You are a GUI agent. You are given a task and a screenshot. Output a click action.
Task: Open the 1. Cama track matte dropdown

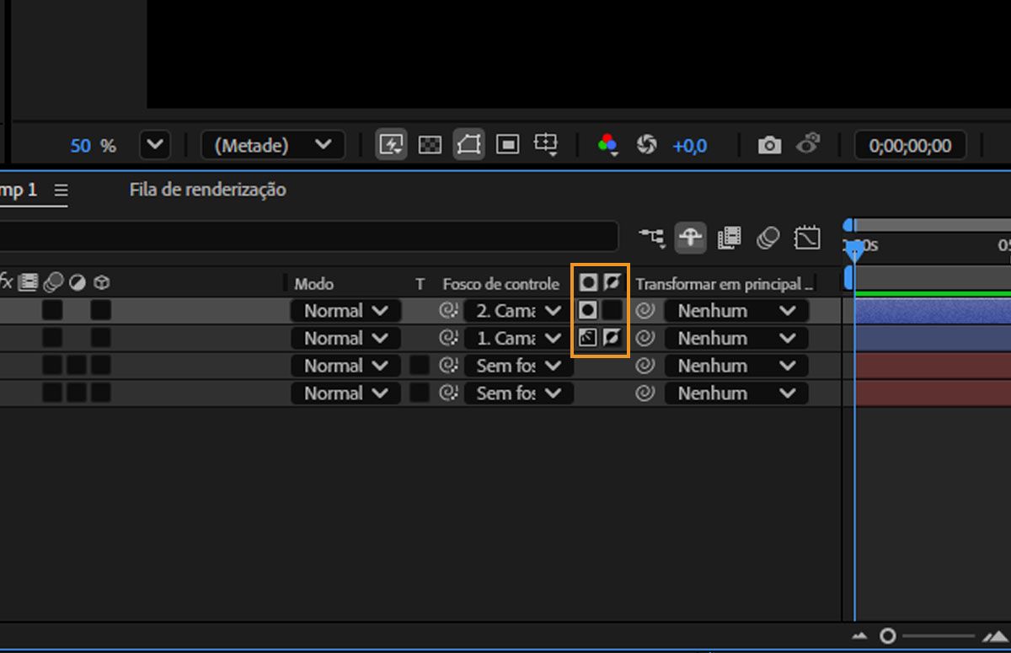[518, 338]
